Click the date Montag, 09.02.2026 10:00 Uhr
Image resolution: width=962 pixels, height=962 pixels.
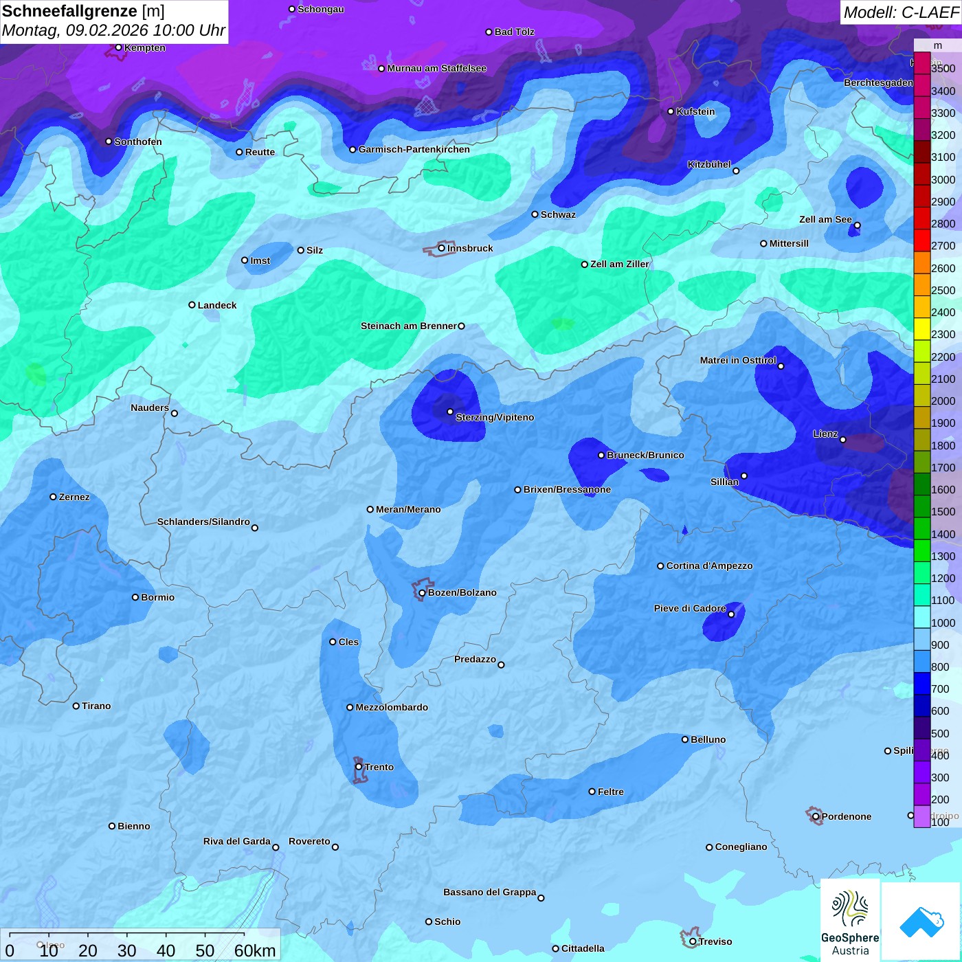coord(113,30)
